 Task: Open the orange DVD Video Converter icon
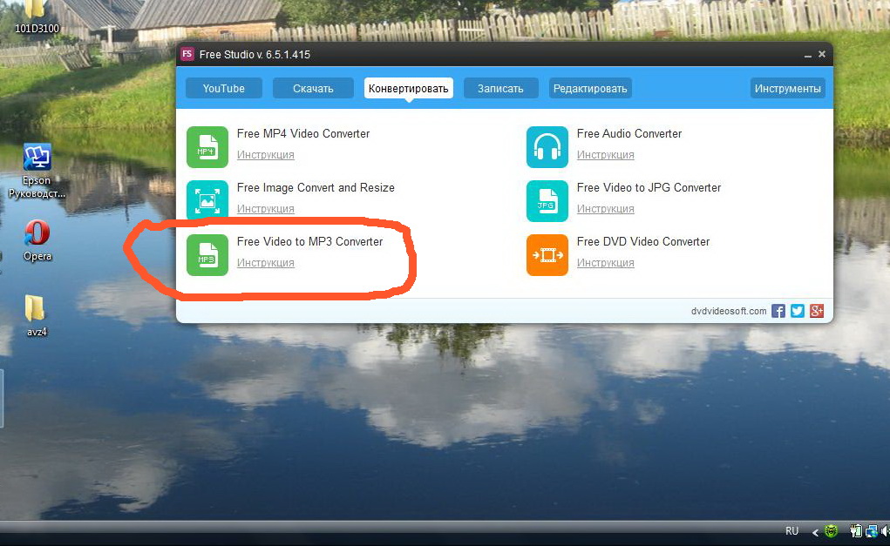tap(547, 255)
